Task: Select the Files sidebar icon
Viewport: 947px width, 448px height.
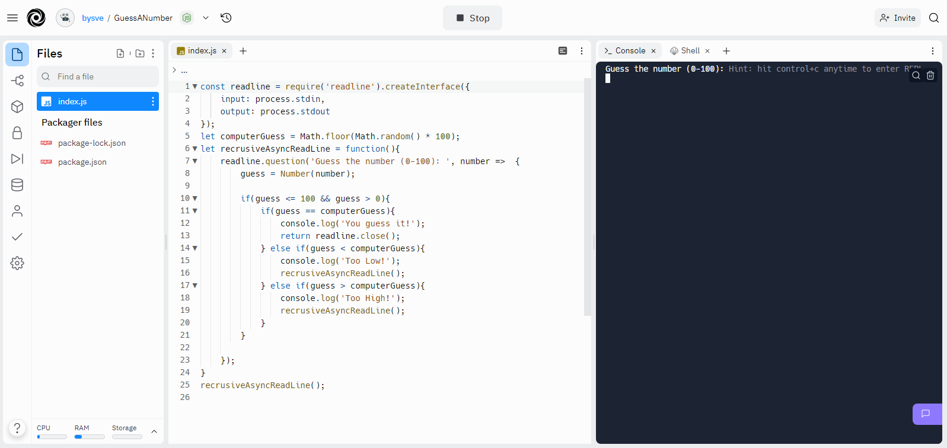Action: pos(17,55)
